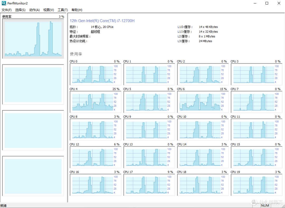Select the bottom empty sidebar panel

(33, 176)
